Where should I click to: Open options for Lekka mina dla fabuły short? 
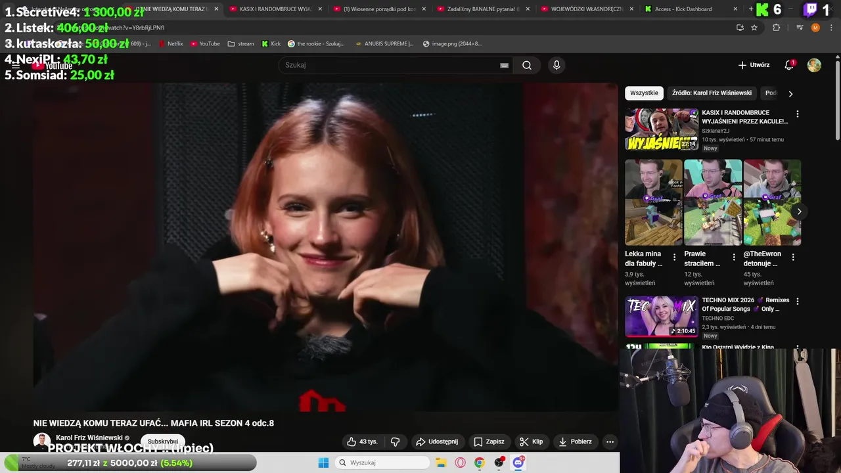675,258
